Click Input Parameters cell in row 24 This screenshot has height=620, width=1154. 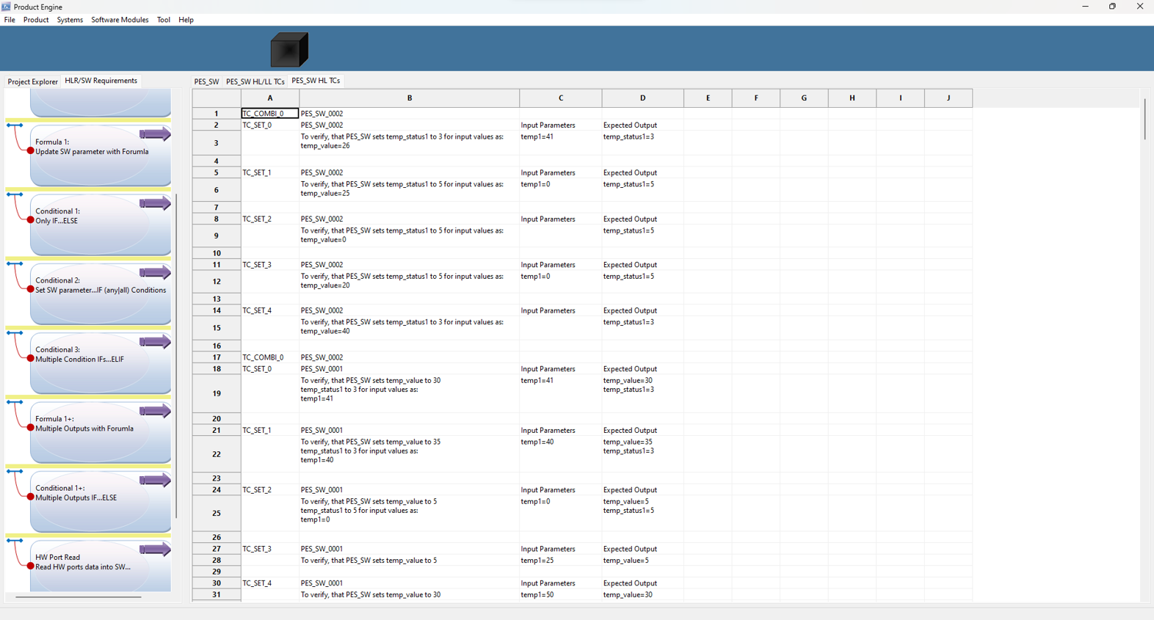click(x=561, y=490)
